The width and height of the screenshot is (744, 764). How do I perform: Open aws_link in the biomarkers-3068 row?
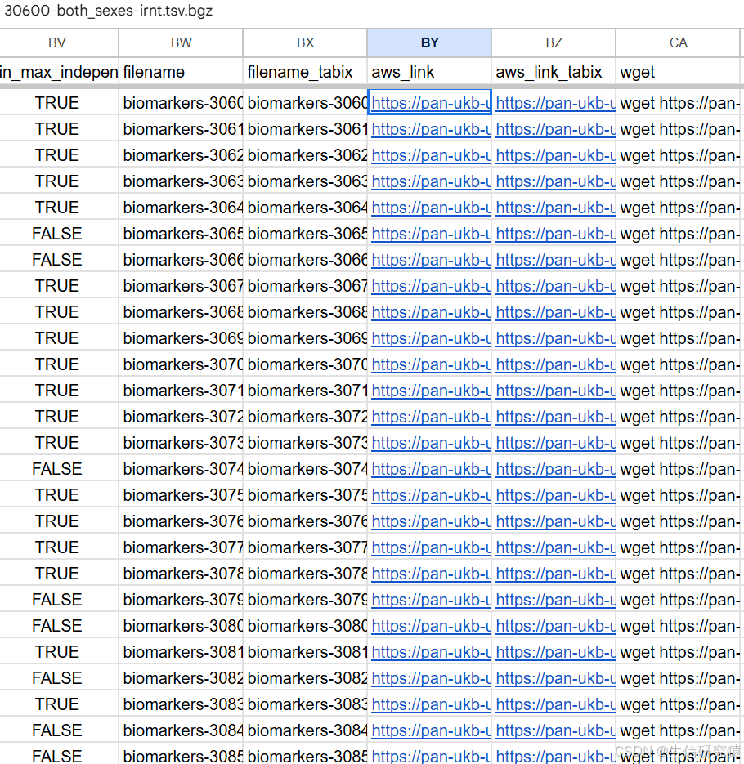pyautogui.click(x=431, y=312)
